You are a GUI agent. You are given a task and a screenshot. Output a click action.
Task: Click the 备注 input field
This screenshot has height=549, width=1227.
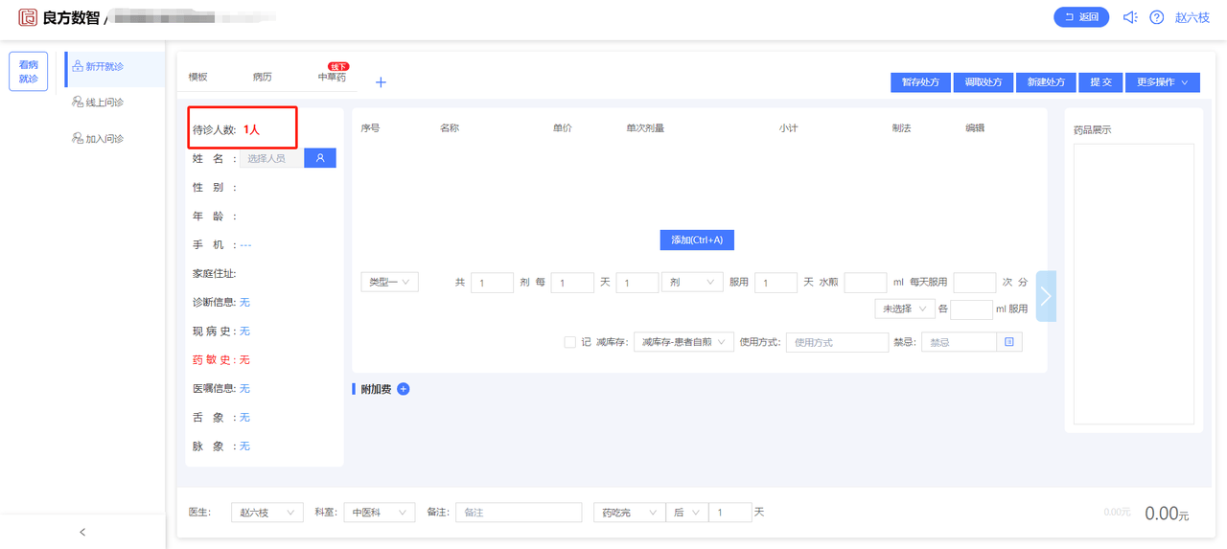519,513
